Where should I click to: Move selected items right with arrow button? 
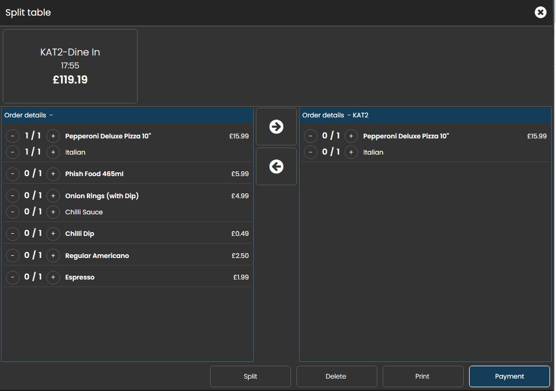(276, 127)
